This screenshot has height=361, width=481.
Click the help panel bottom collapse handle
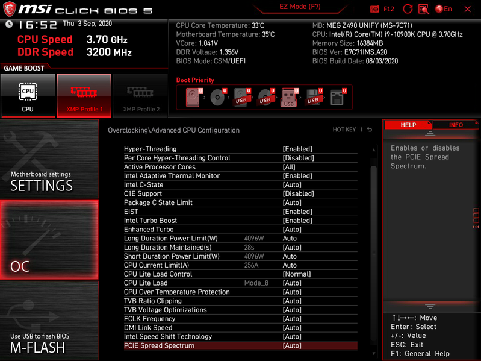coord(430,306)
